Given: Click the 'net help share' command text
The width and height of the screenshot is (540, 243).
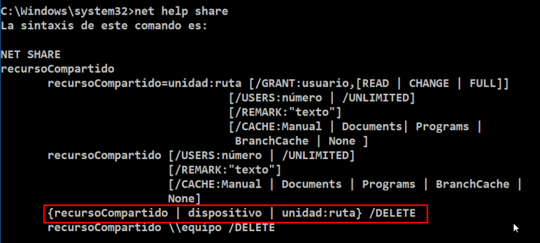Looking at the screenshot, I should tap(181, 11).
